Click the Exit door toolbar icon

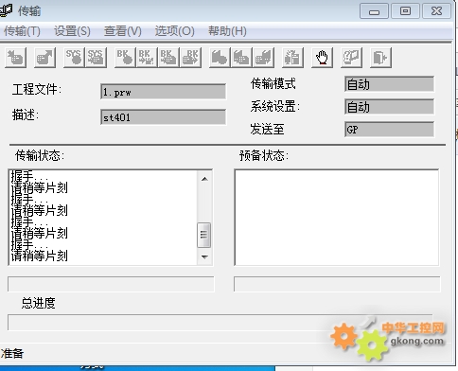pyautogui.click(x=380, y=58)
